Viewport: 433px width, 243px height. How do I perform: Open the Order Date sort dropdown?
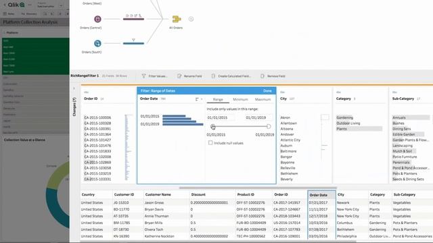tap(199, 99)
